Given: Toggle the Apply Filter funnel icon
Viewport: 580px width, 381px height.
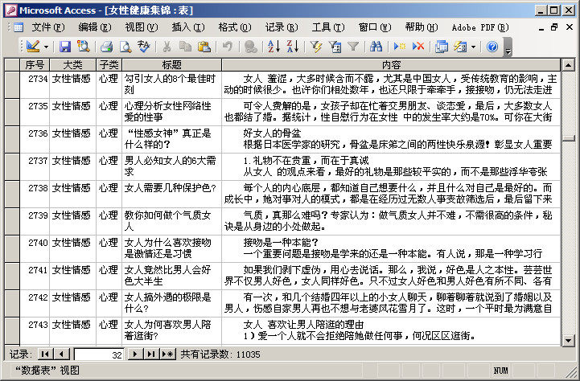Looking at the screenshot, I should 353,47.
